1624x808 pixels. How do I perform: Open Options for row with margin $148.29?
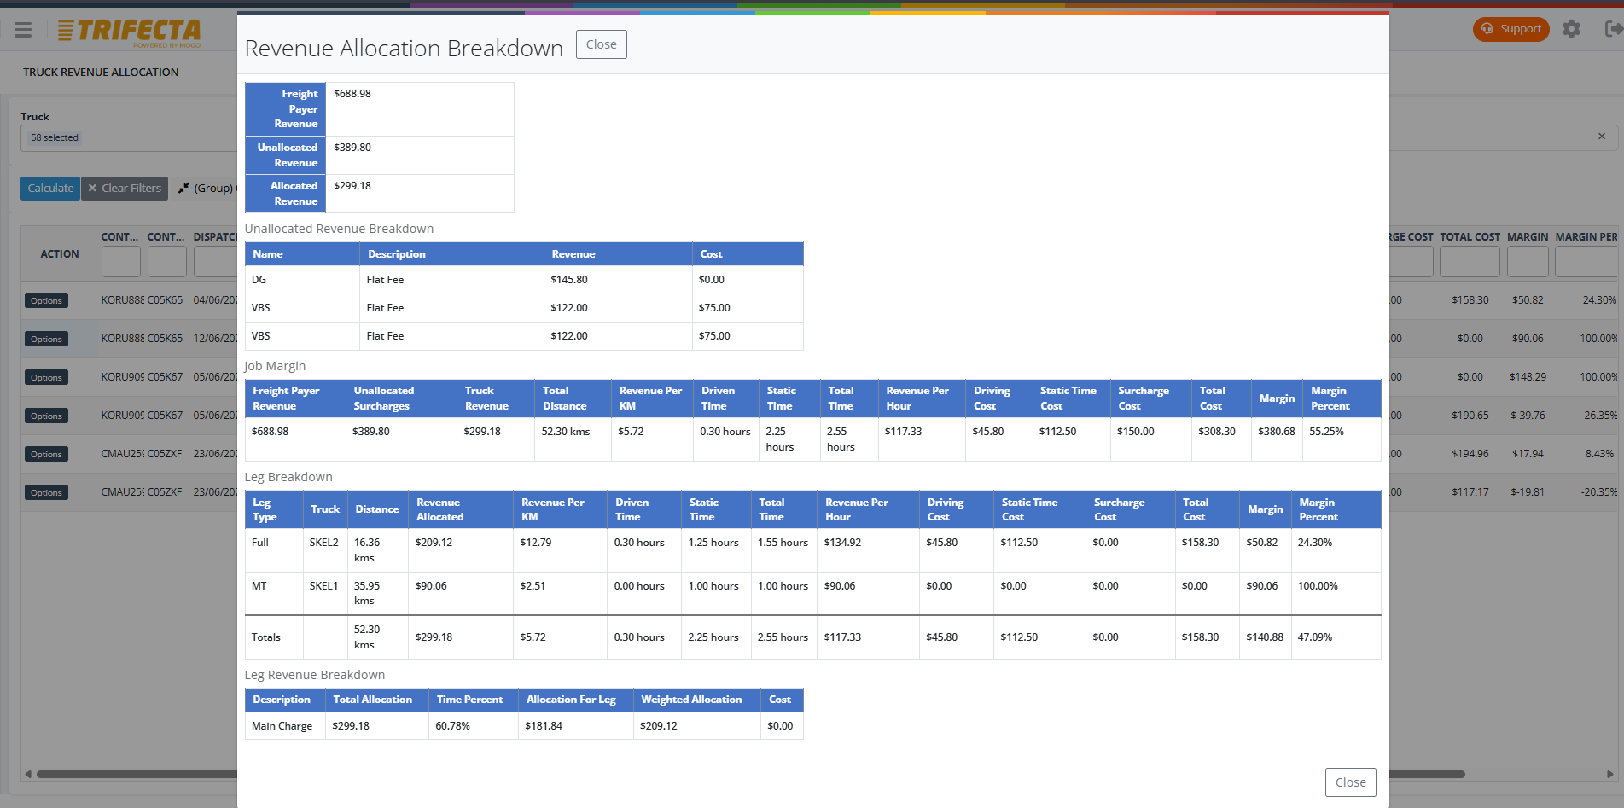point(46,377)
